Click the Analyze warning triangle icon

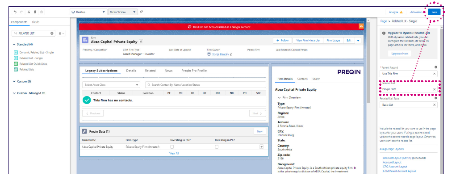click(x=401, y=13)
